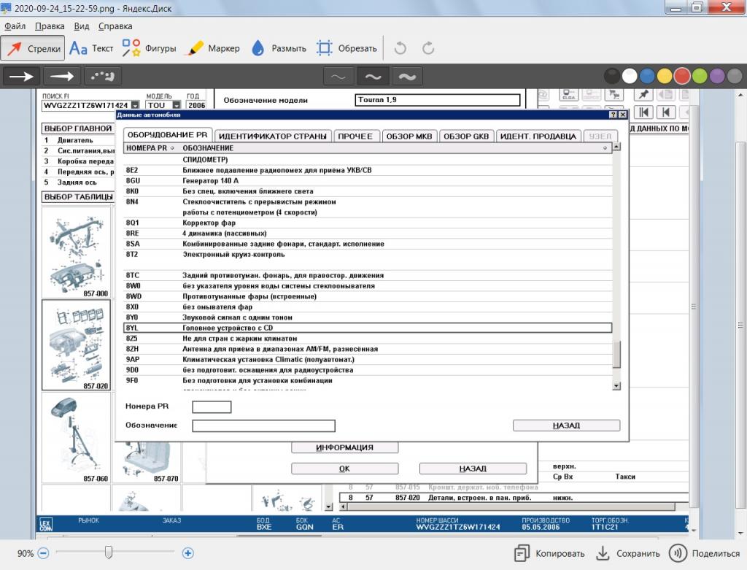Select the 857-060 illustration thumbnail
This screenshot has height=570, width=747.
(76, 437)
